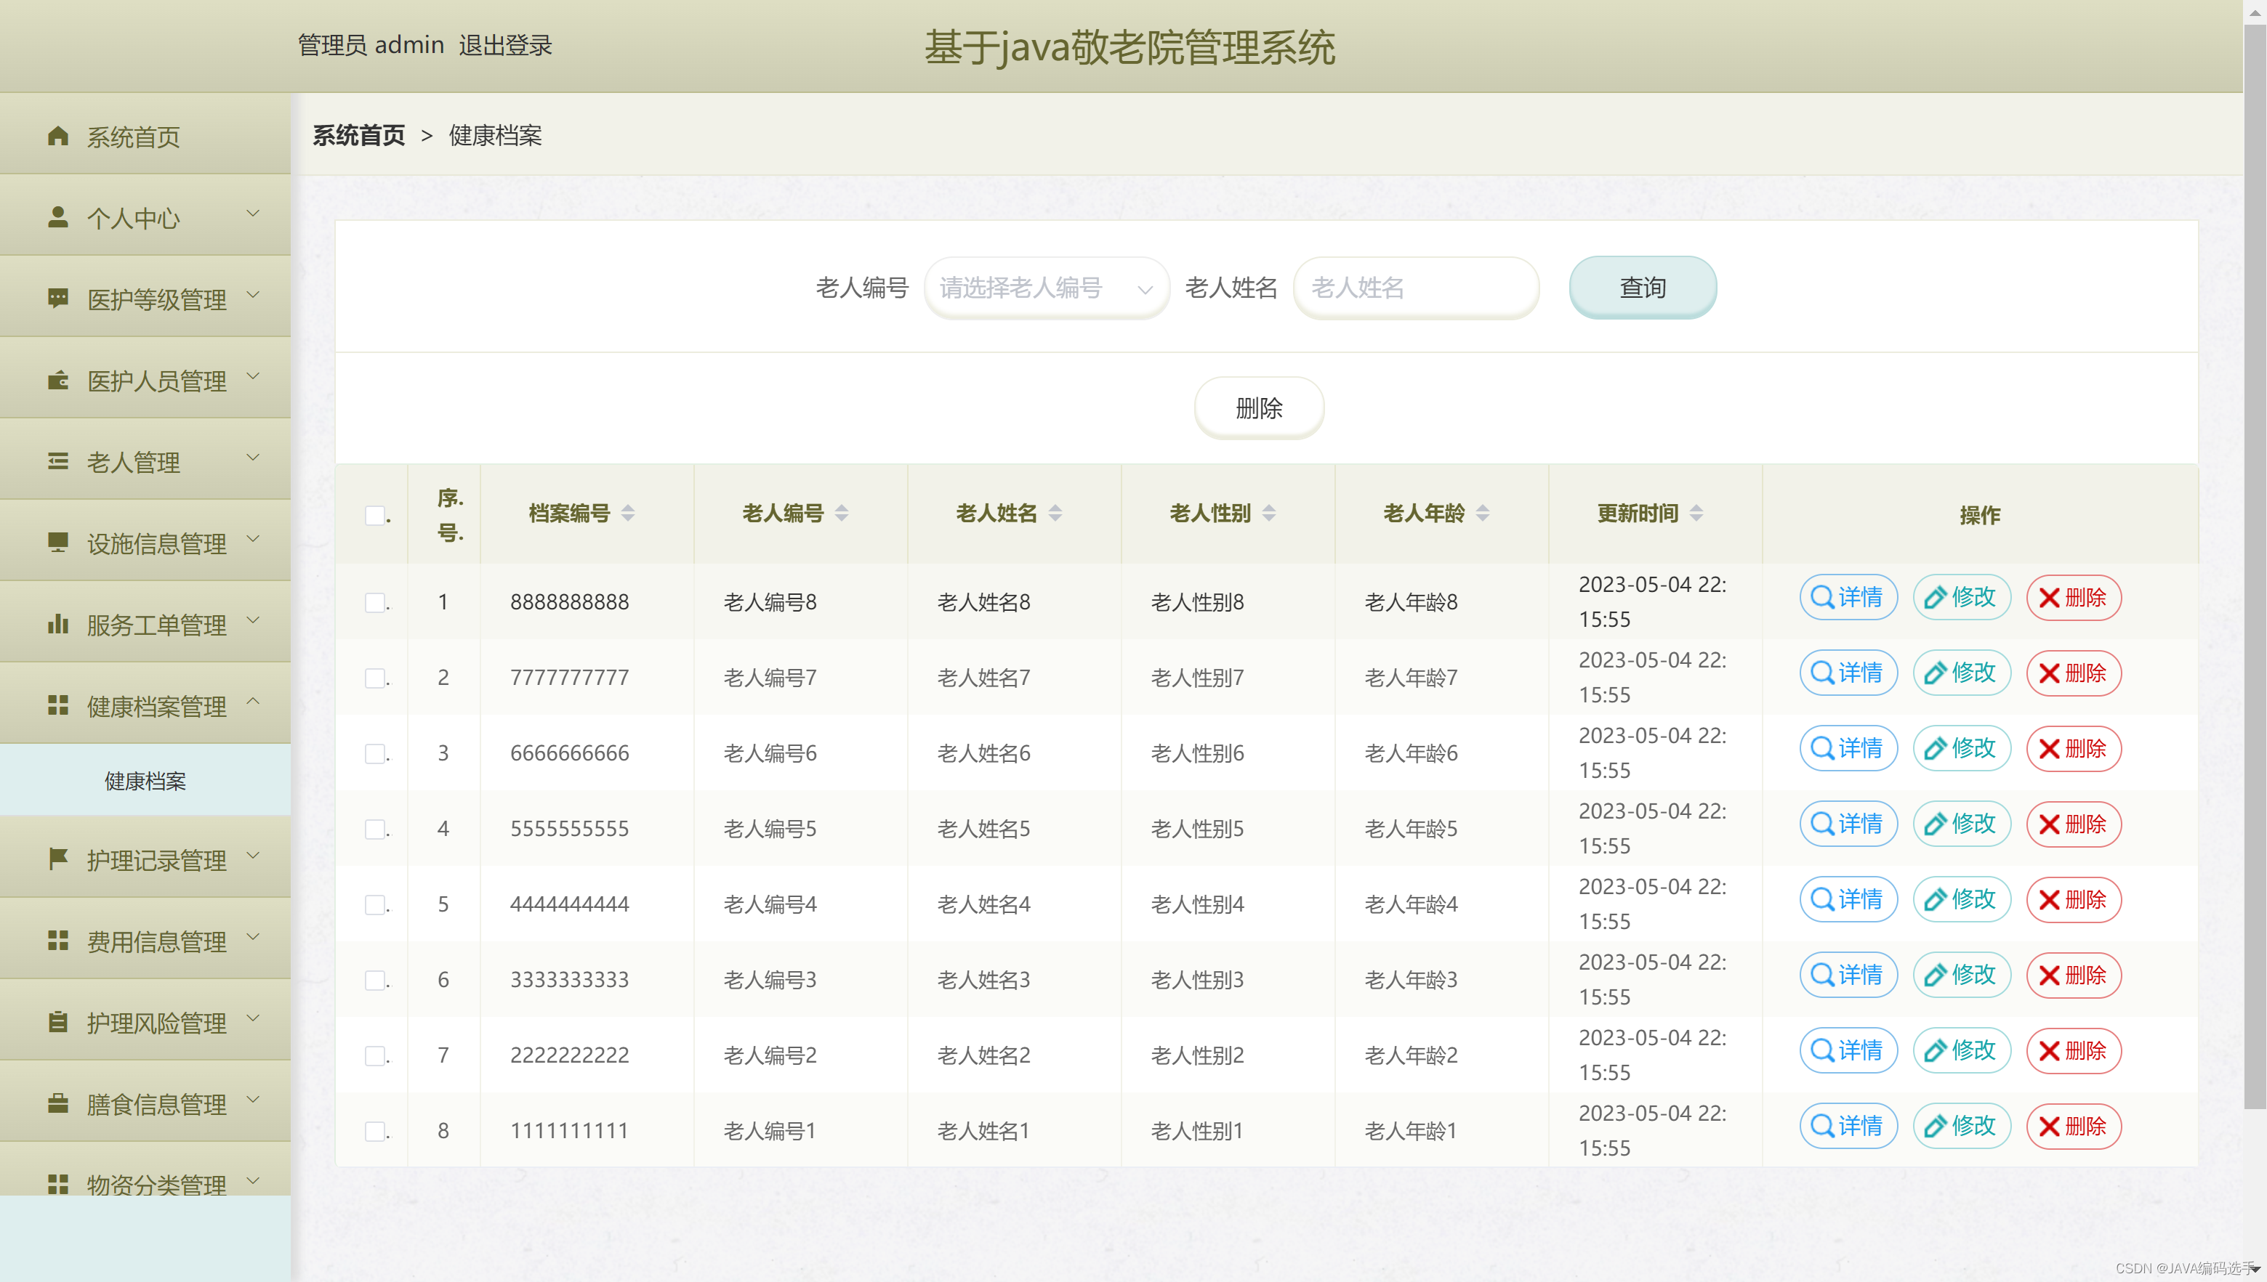Image resolution: width=2267 pixels, height=1282 pixels.
Task: Sort the 更新时间 column with its arrows
Action: point(1696,513)
